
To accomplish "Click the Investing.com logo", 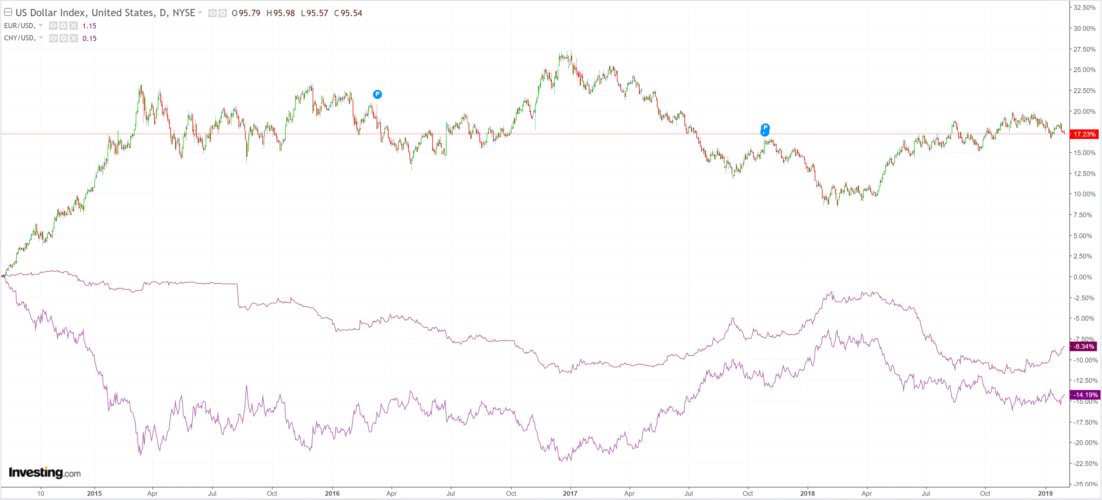I will [45, 472].
